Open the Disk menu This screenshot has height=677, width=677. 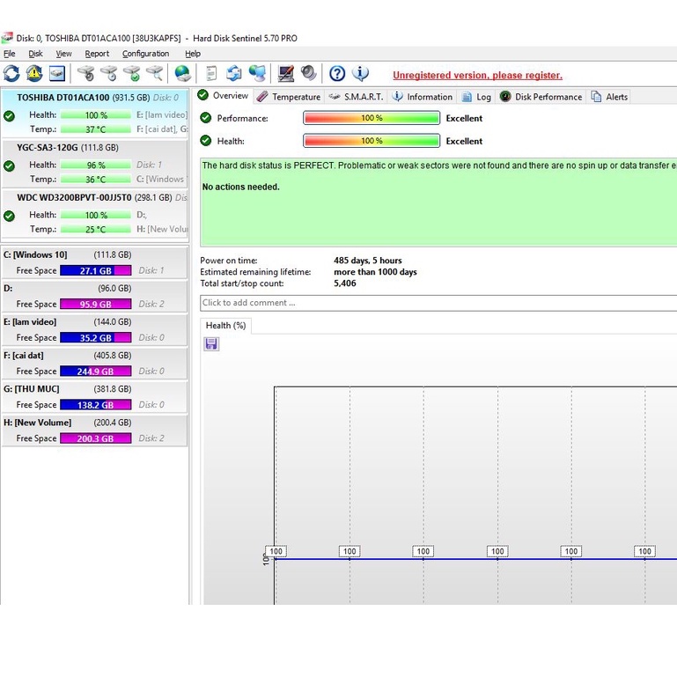(x=35, y=54)
